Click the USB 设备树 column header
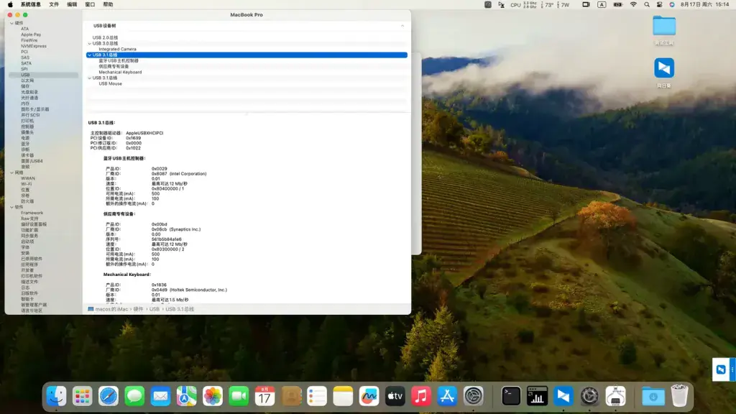This screenshot has width=736, height=414. click(x=104, y=26)
